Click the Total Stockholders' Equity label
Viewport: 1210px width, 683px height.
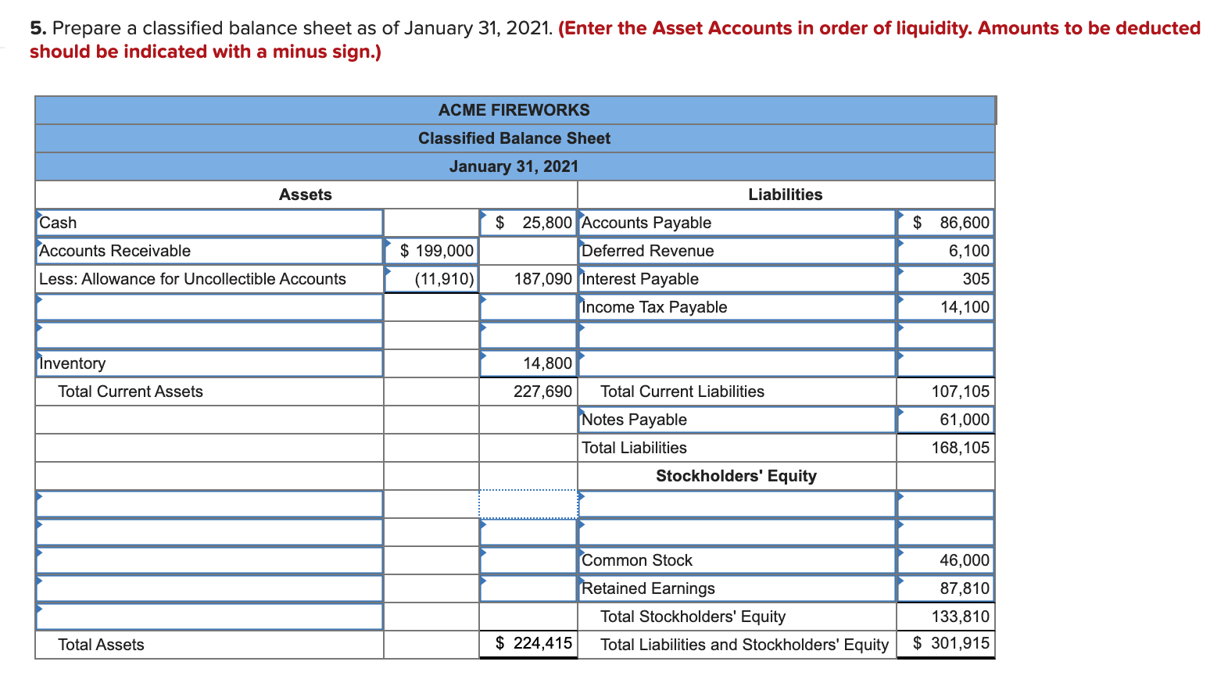pos(692,617)
